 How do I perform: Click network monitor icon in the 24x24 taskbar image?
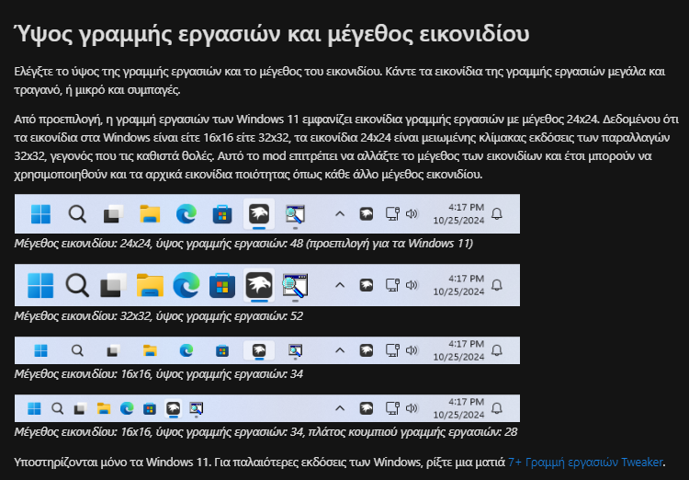(392, 214)
